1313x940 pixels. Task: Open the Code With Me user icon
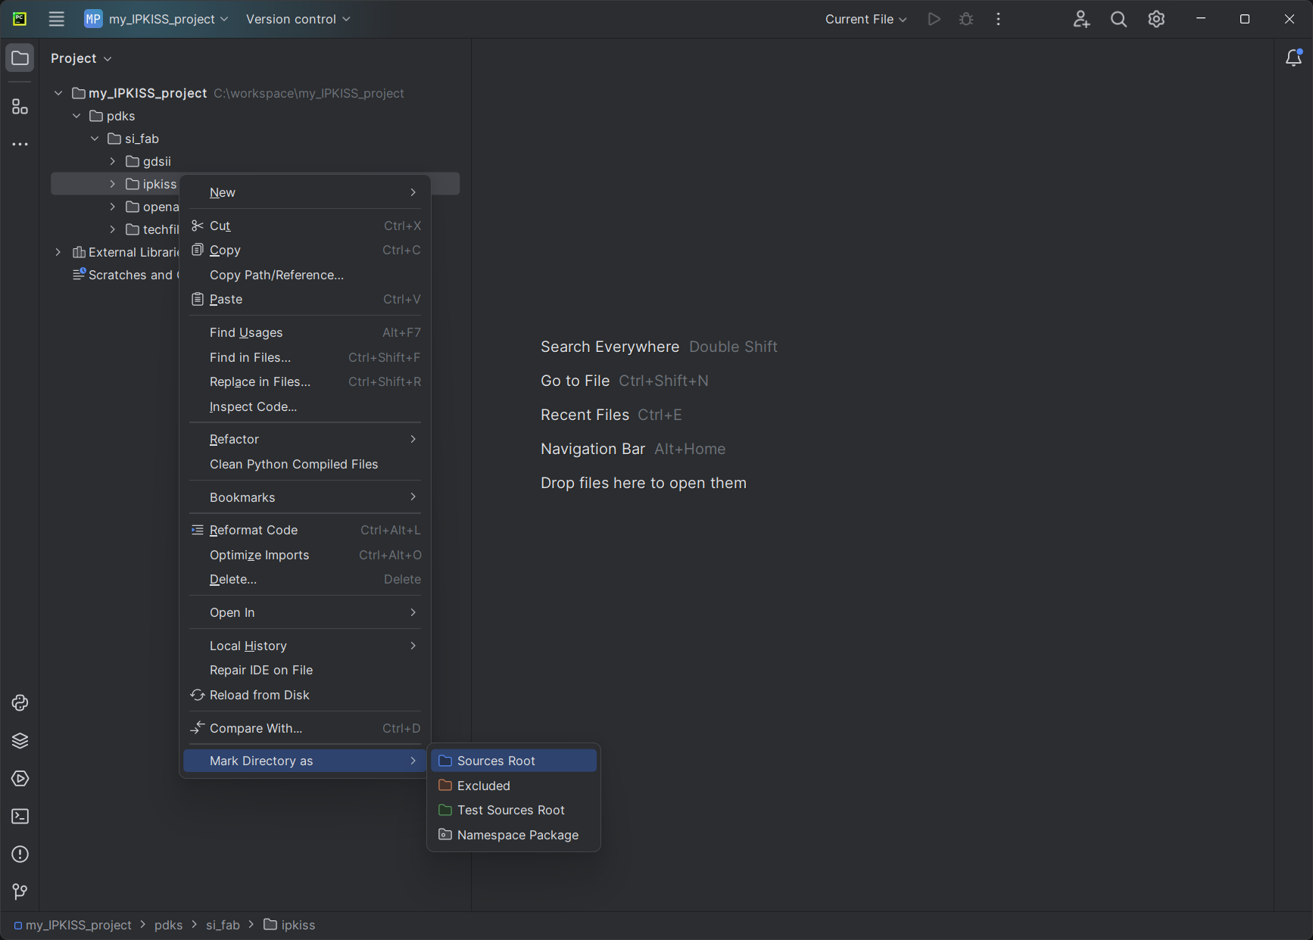coord(1081,20)
